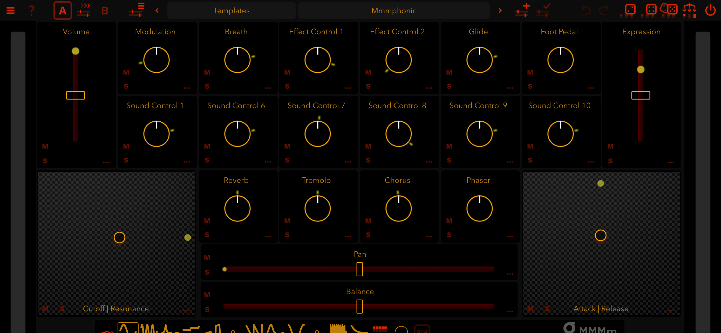This screenshot has height=333, width=721.
Task: Select the sine wave LFO shape
Action: [128, 328]
